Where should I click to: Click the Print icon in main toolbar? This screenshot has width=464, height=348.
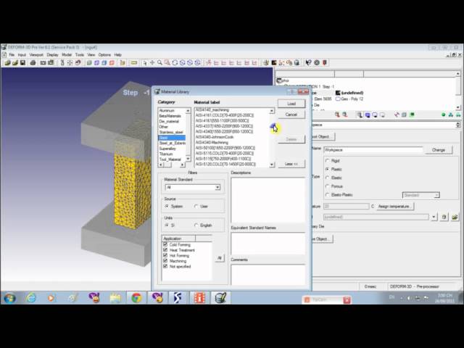coord(33,63)
